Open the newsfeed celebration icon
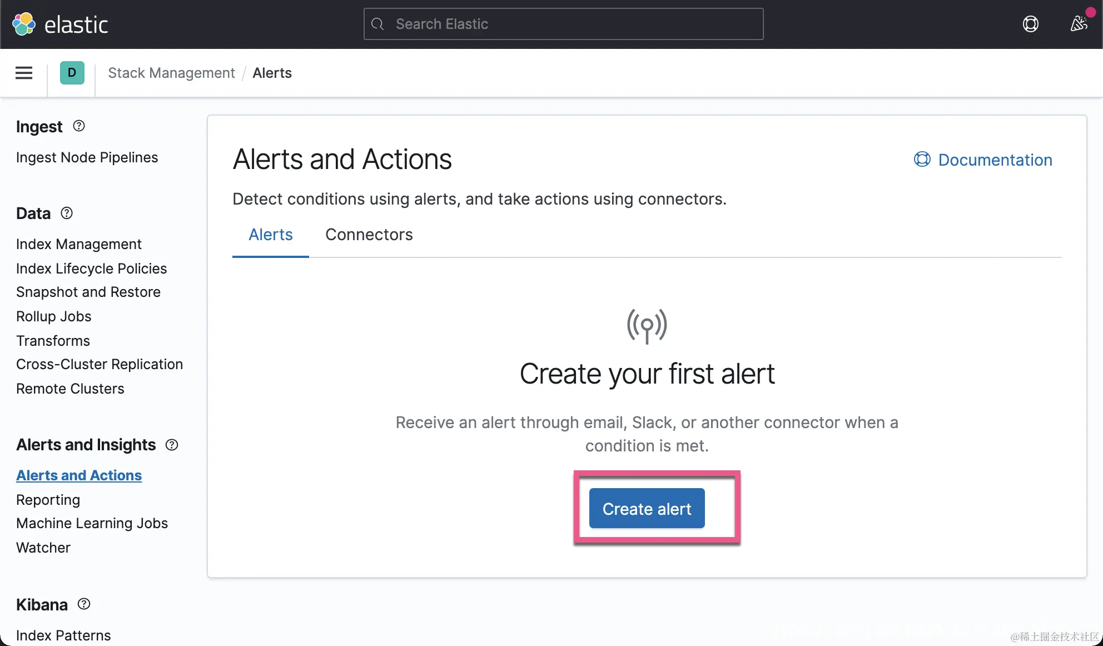Viewport: 1103px width, 646px height. pos(1079,24)
